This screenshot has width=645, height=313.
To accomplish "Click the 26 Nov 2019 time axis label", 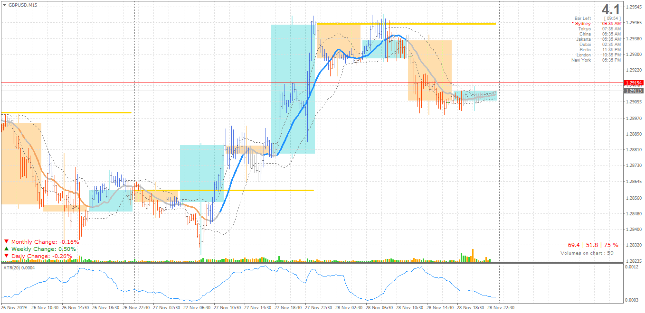I will pos(13,307).
